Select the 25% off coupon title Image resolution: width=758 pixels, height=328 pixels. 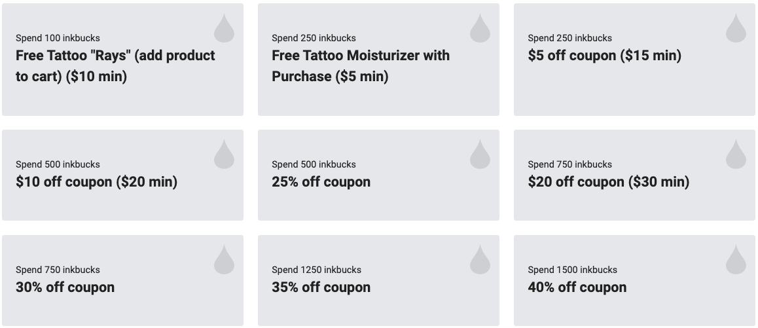(321, 182)
